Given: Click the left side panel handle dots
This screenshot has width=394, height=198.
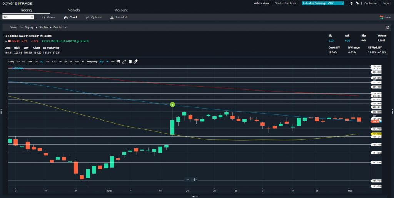Looking at the screenshot, I should [1, 111].
